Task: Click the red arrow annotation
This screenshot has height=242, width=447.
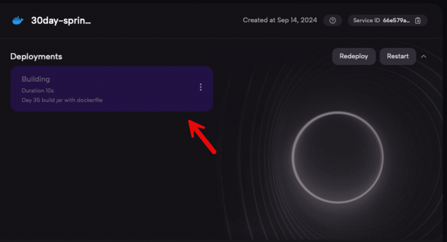Action: click(202, 137)
